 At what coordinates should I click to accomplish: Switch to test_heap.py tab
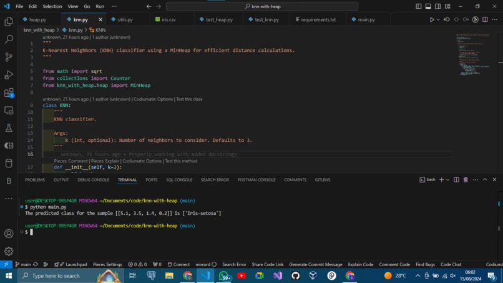tap(219, 19)
